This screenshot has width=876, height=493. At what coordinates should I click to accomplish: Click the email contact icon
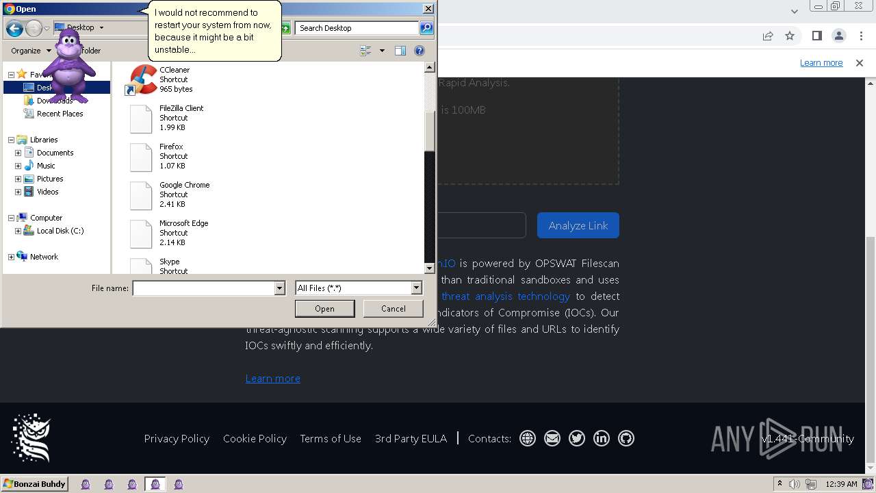552,438
